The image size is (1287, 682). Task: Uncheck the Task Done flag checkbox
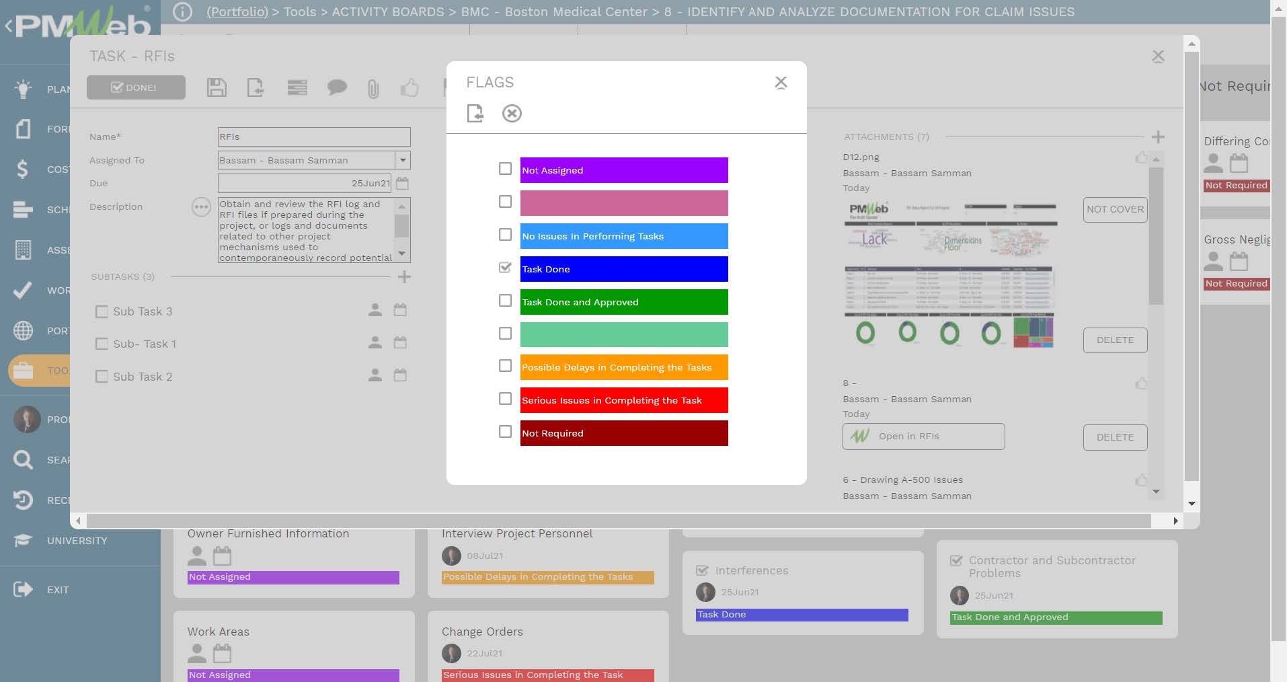point(505,268)
